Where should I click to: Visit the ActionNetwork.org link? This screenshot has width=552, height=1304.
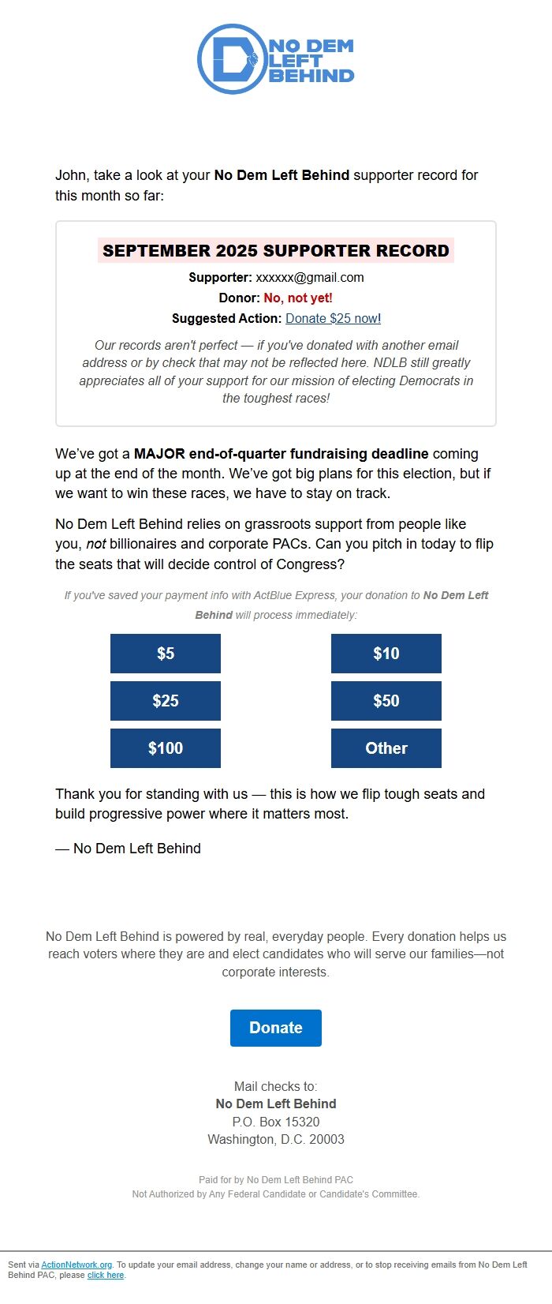point(76,1265)
